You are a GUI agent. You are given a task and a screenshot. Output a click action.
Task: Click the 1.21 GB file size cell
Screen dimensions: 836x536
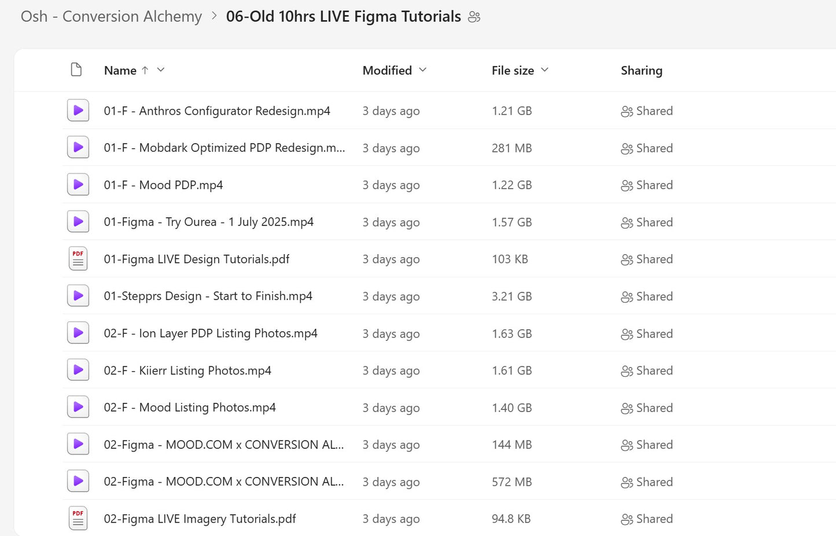[x=512, y=111]
